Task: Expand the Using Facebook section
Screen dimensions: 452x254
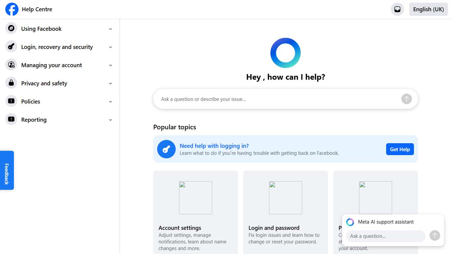Action: pyautogui.click(x=111, y=29)
